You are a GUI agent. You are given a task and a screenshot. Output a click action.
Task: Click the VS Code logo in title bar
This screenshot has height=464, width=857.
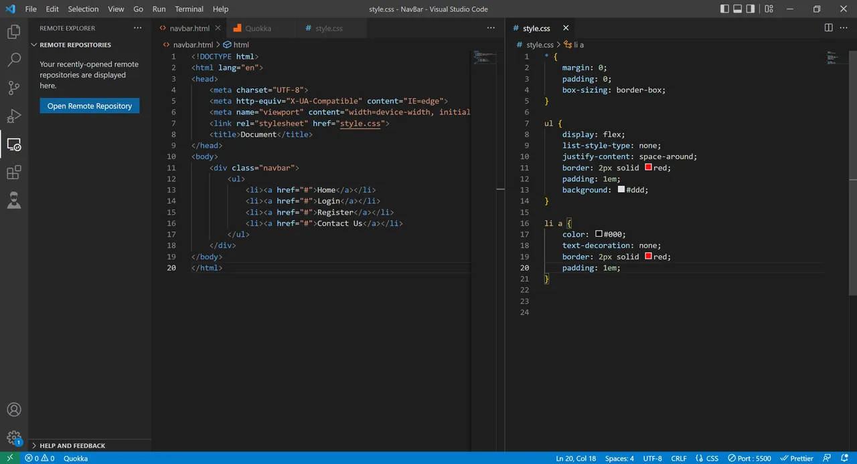(x=10, y=9)
